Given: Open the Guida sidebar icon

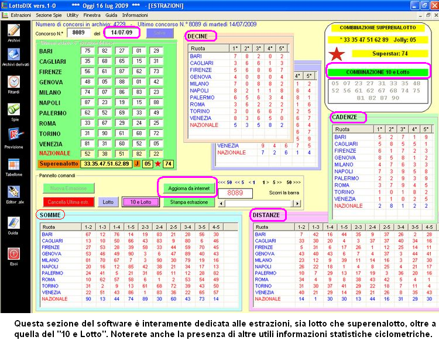Looking at the screenshot, I should click(x=13, y=223).
